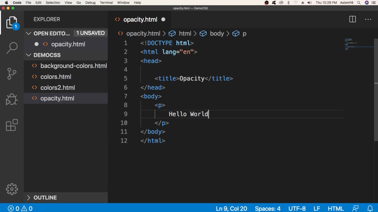Open the Source Control view icon

(12, 74)
